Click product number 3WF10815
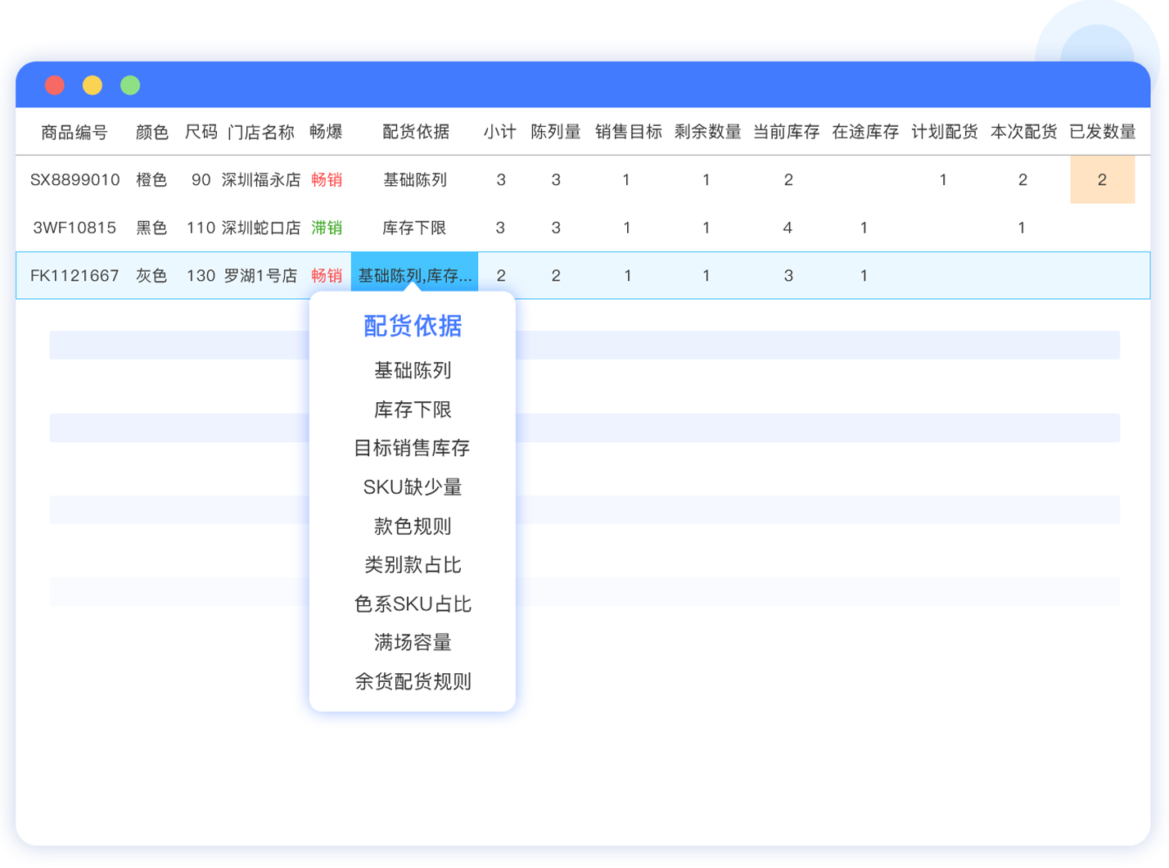Viewport: 1169px width, 868px height. [x=75, y=228]
